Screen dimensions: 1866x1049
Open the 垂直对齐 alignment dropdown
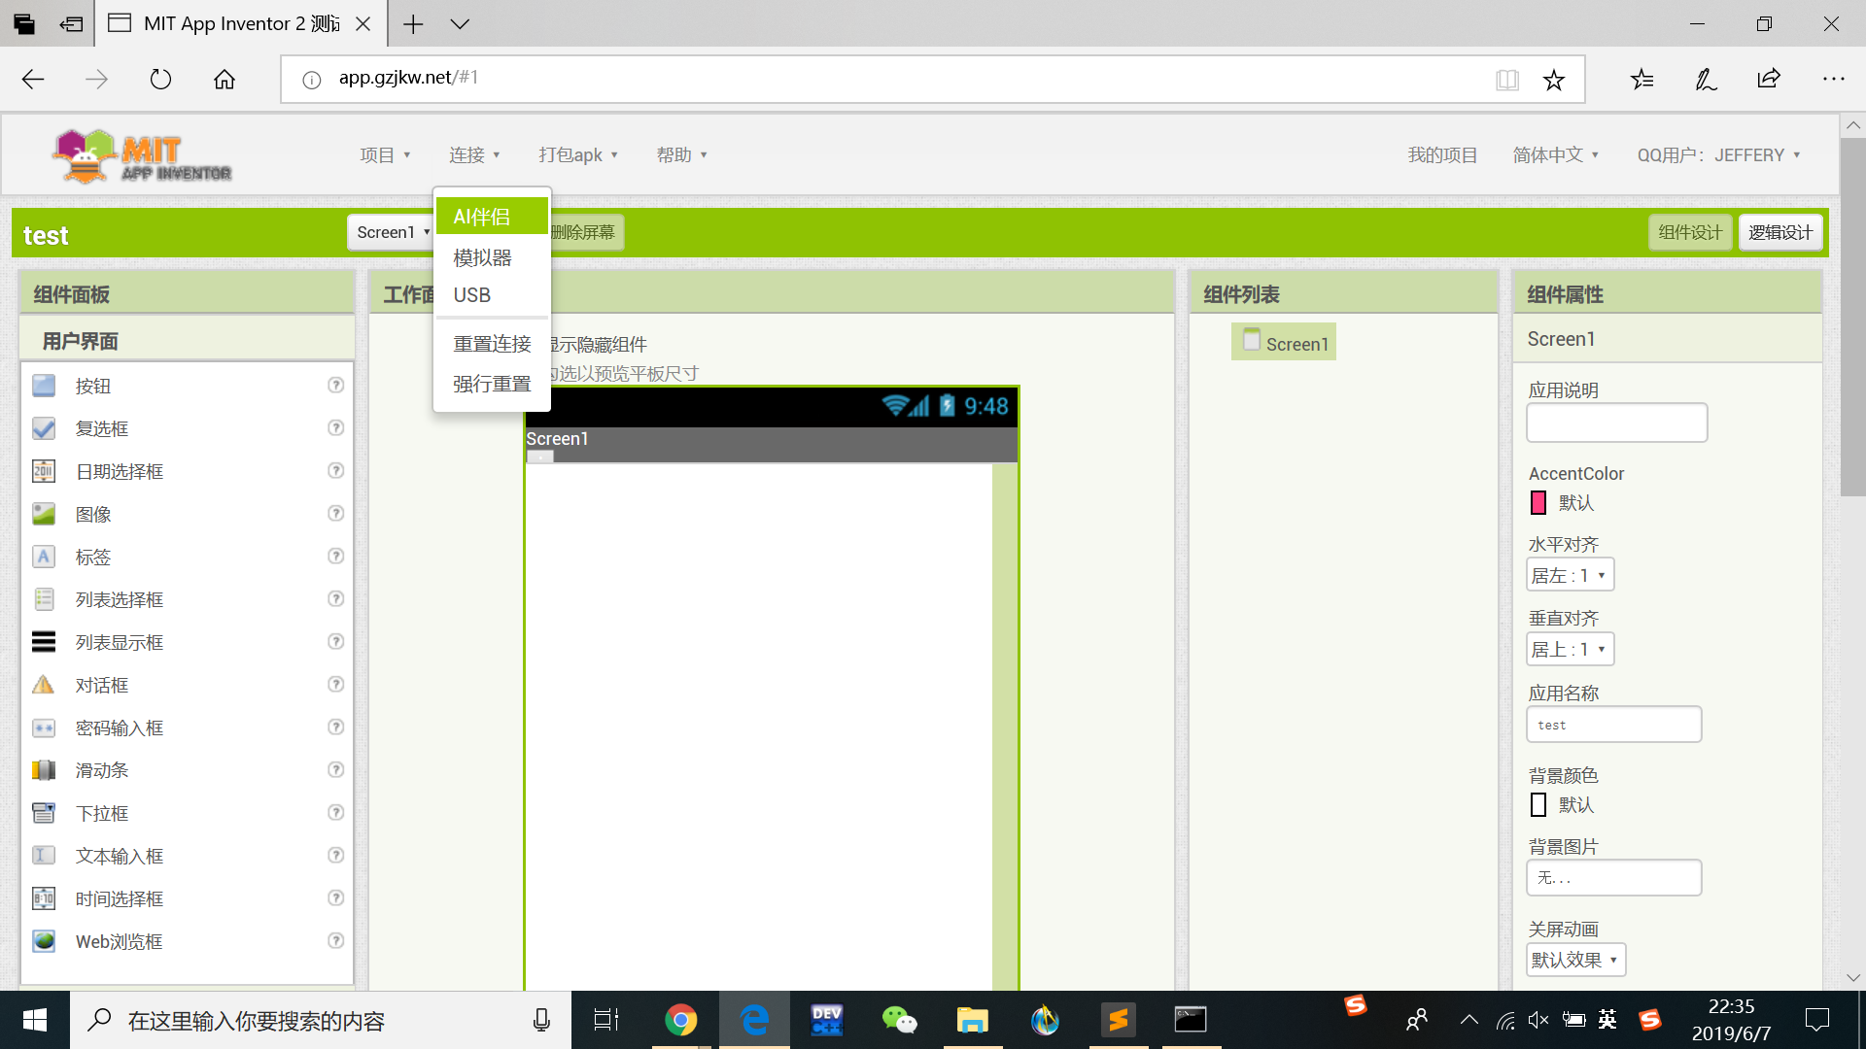pyautogui.click(x=1570, y=649)
